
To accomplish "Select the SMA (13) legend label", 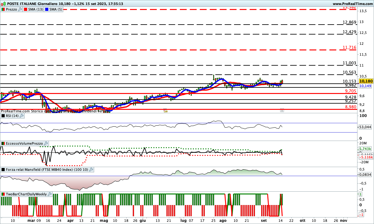I will (36, 9).
